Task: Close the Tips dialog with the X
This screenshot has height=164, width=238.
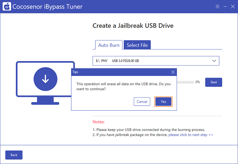Action: click(x=173, y=72)
